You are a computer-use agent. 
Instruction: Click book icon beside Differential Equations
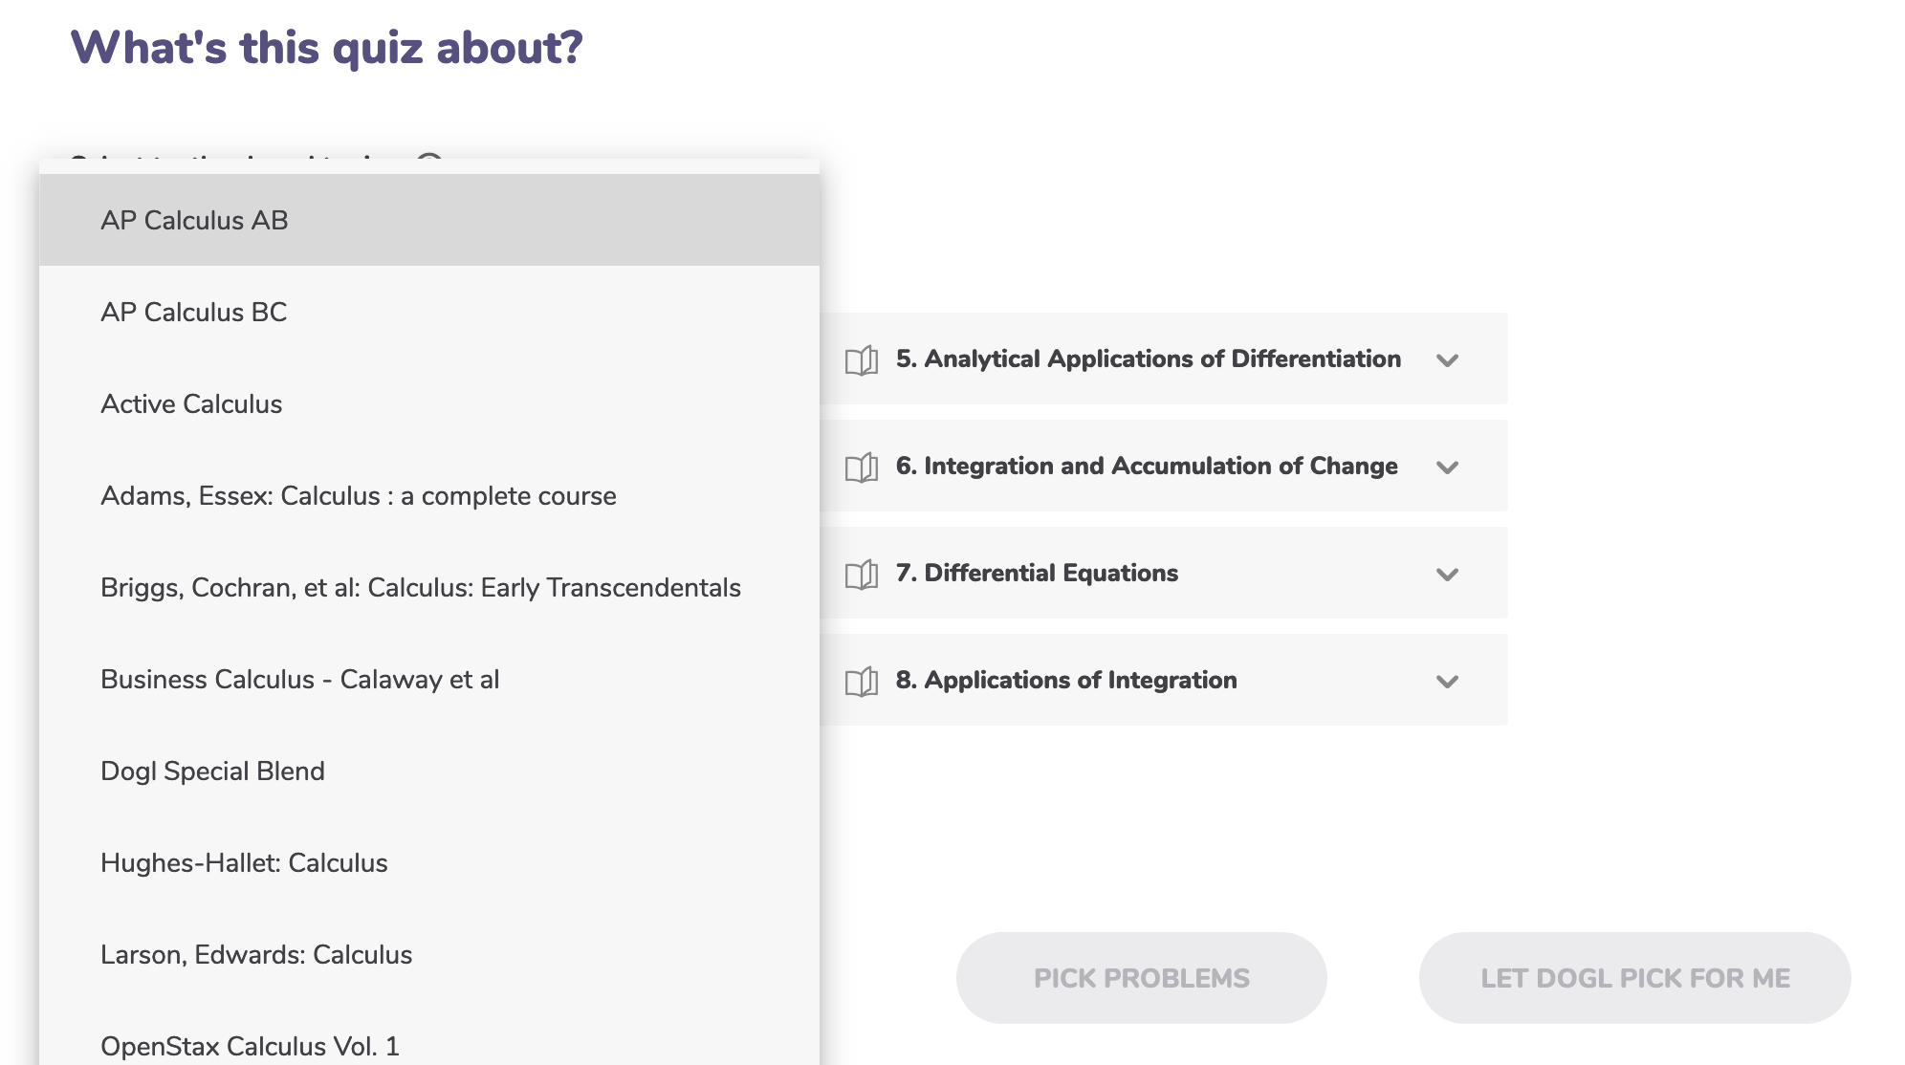coord(862,575)
